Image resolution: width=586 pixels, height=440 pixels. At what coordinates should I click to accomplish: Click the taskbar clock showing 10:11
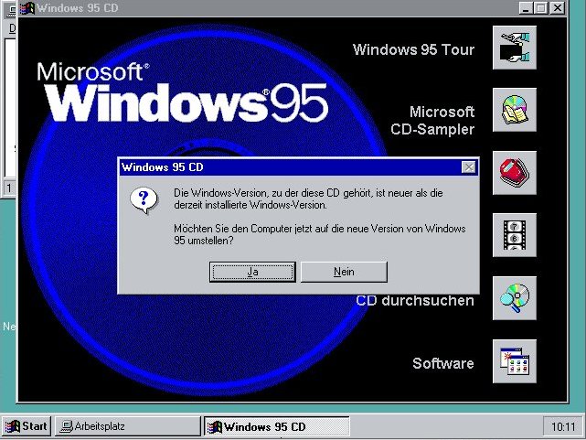coord(563,426)
